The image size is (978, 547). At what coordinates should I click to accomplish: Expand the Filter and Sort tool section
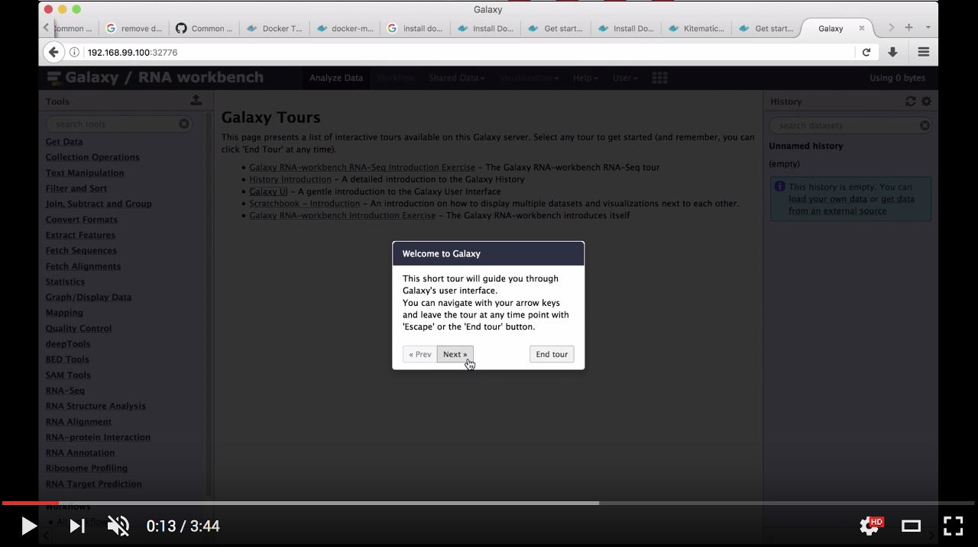(x=76, y=188)
